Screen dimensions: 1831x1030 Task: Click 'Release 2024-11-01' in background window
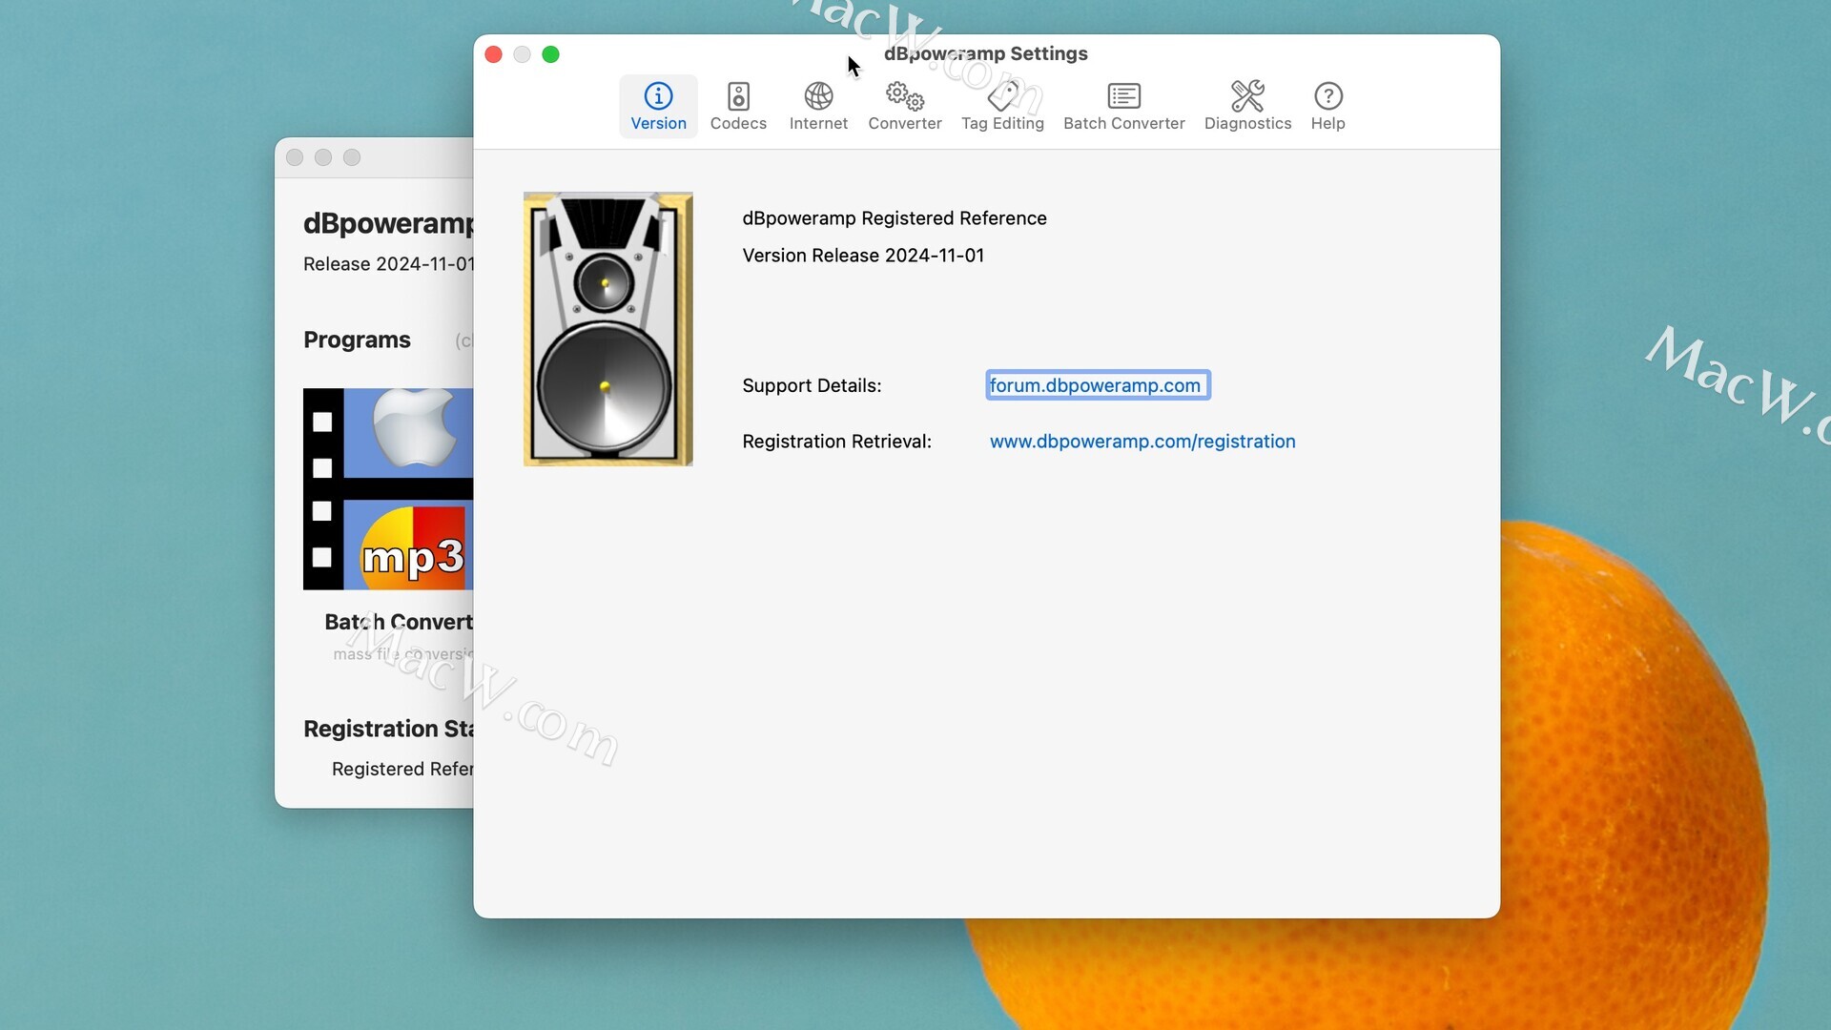388,264
